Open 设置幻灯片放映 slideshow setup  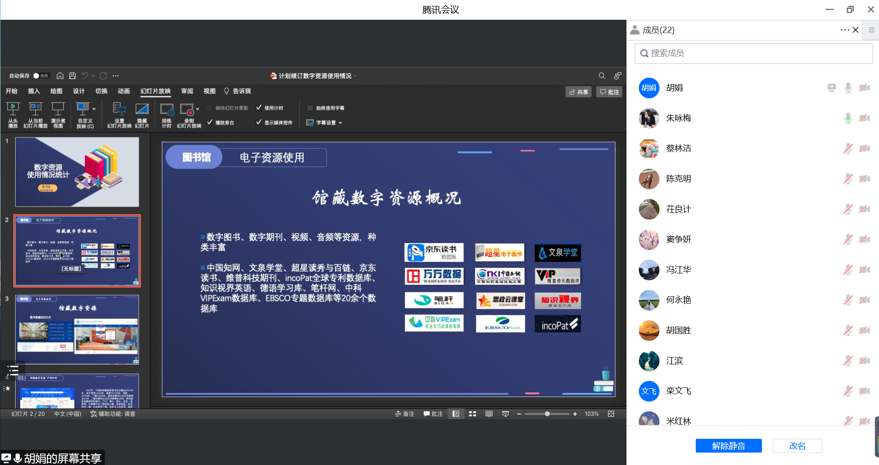pos(119,109)
